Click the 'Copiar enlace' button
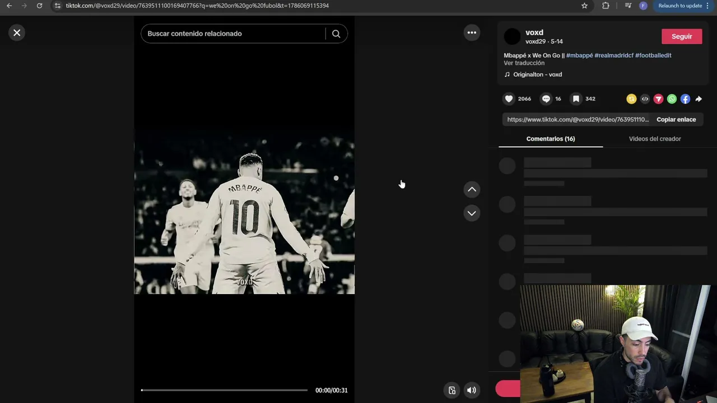Image resolution: width=717 pixels, height=403 pixels. [x=676, y=120]
